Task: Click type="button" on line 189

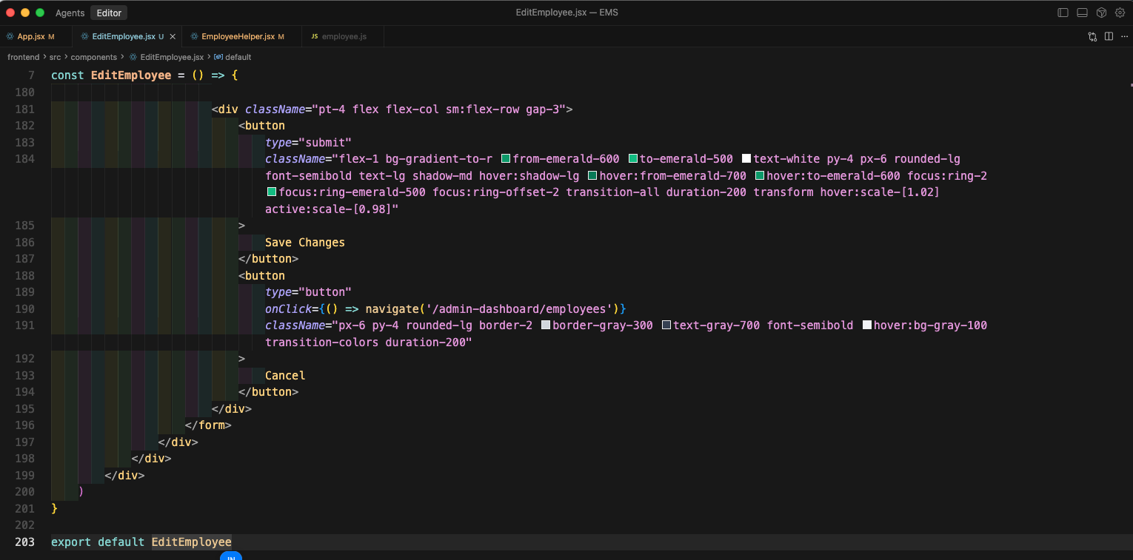Action: click(308, 292)
